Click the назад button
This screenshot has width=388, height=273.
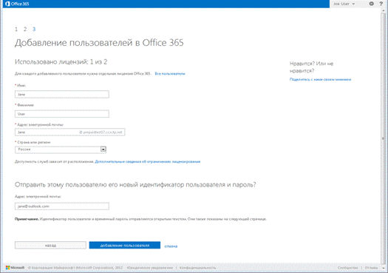tap(50, 245)
